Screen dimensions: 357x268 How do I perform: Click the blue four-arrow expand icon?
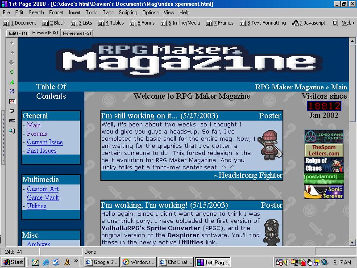click(12, 92)
